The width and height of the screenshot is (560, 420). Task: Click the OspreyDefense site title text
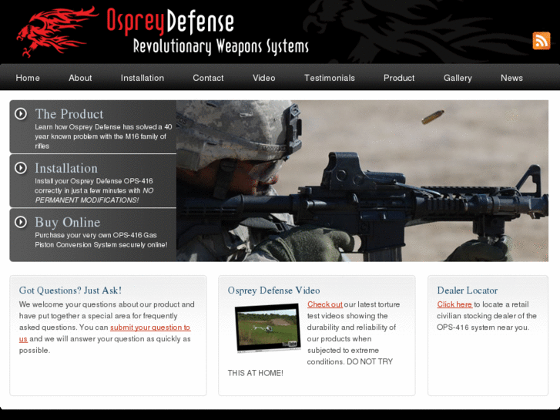tap(170, 21)
